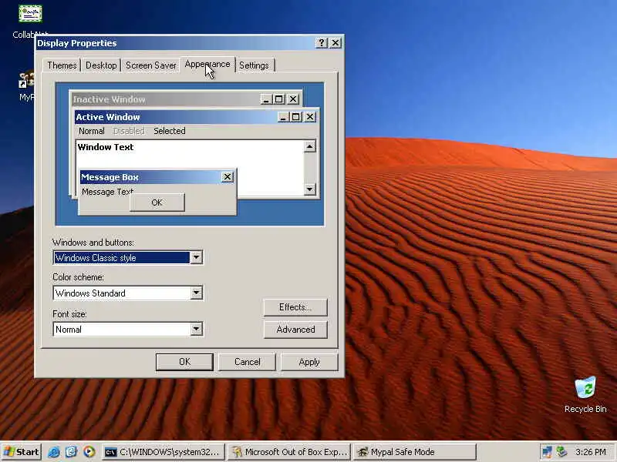Confirm with the main OK button

184,362
